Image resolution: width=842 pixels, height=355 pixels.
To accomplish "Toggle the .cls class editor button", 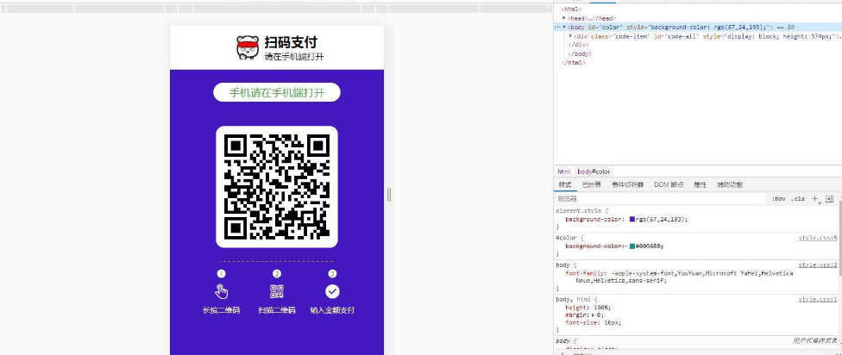I will (x=798, y=198).
